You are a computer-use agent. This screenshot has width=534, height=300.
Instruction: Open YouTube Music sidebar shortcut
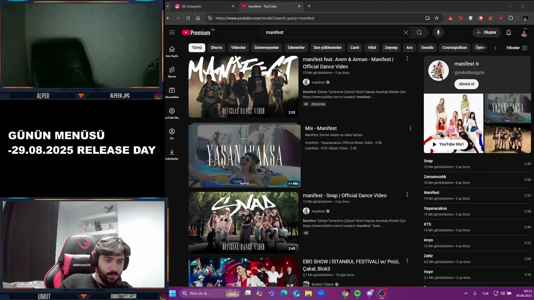(x=172, y=113)
